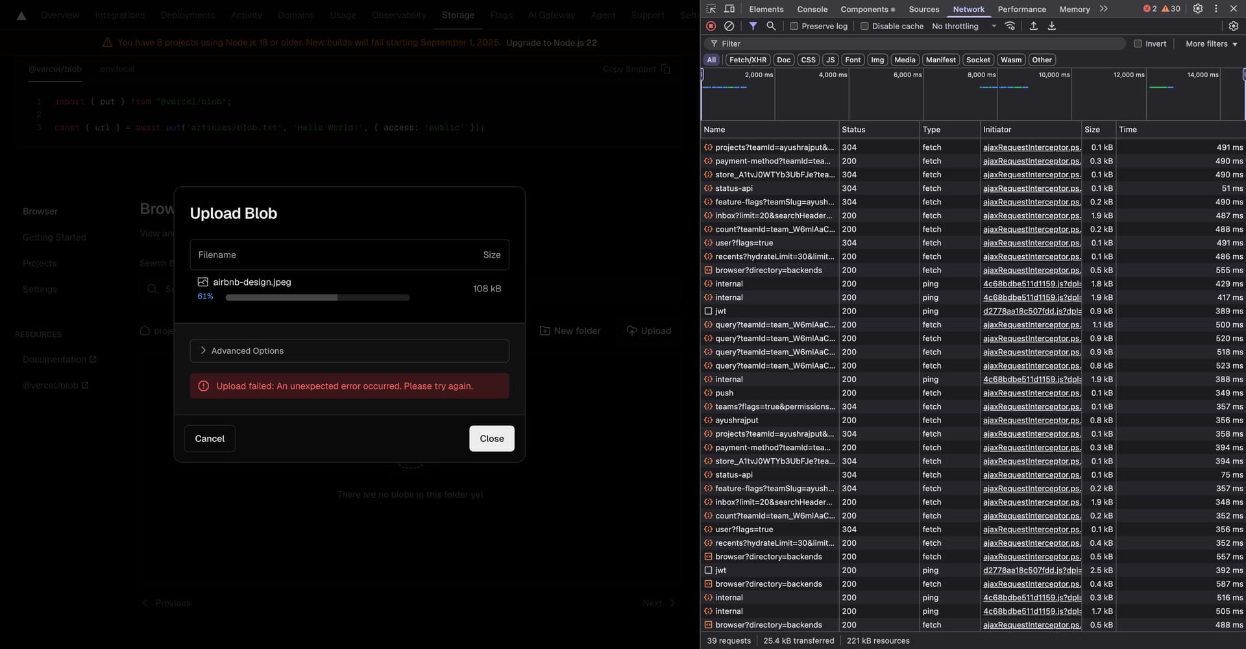The width and height of the screenshot is (1246, 649).
Task: Activate the inspect element picker icon
Action: (711, 8)
